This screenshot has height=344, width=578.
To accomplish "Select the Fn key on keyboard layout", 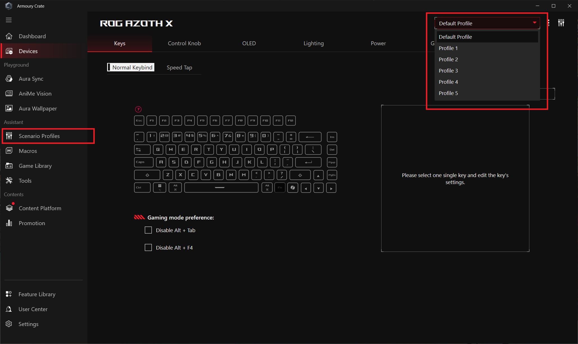I will click(280, 187).
